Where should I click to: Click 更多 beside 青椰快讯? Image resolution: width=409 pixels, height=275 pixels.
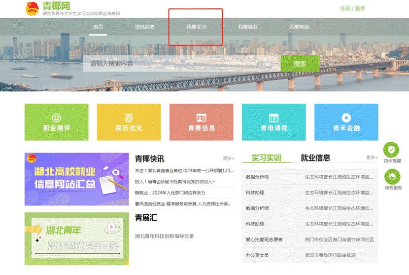[229, 158]
